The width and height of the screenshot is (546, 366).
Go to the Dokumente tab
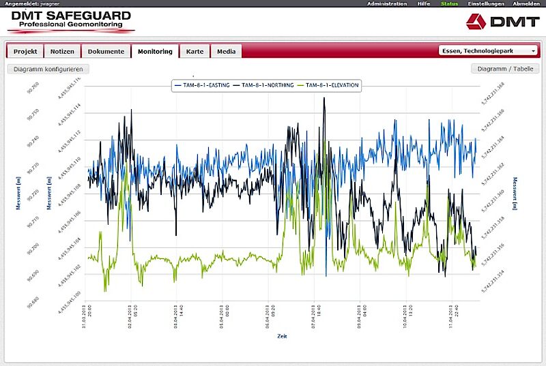pos(106,51)
